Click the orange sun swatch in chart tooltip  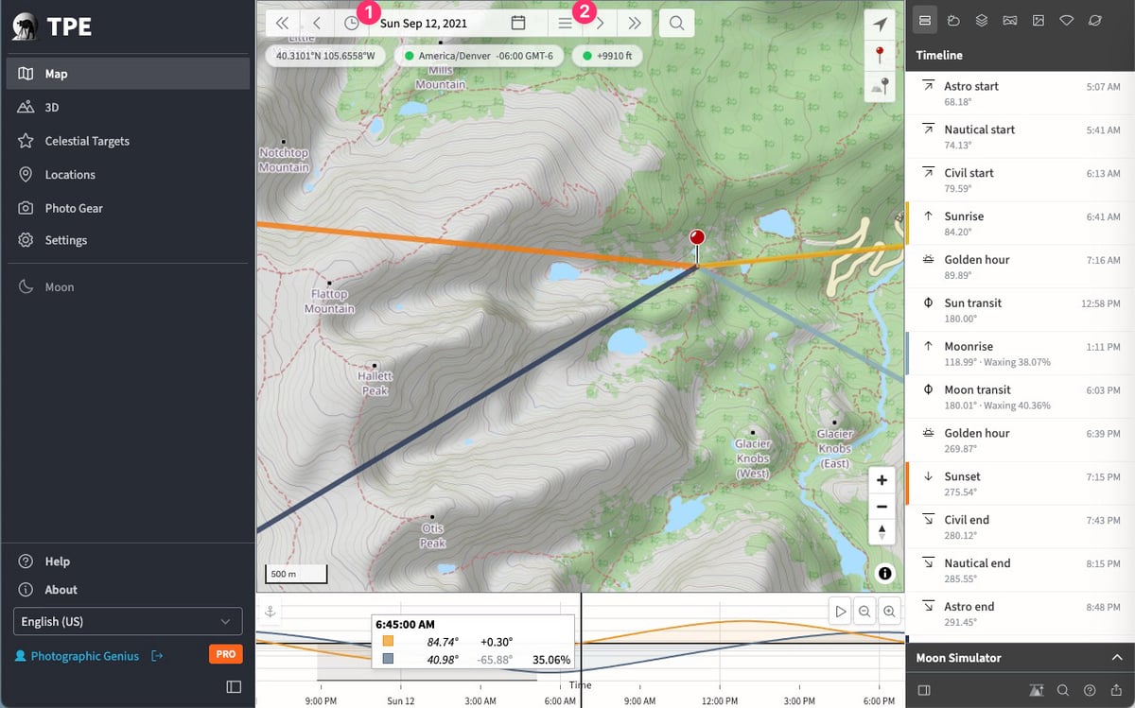pos(388,640)
